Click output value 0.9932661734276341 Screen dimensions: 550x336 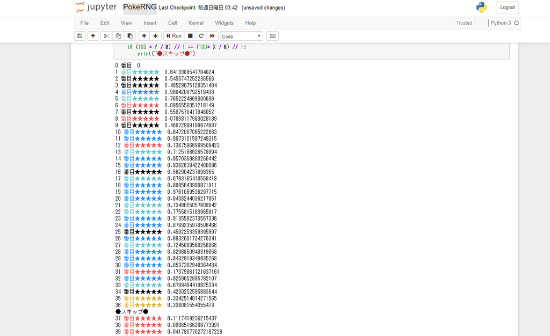(x=192, y=239)
